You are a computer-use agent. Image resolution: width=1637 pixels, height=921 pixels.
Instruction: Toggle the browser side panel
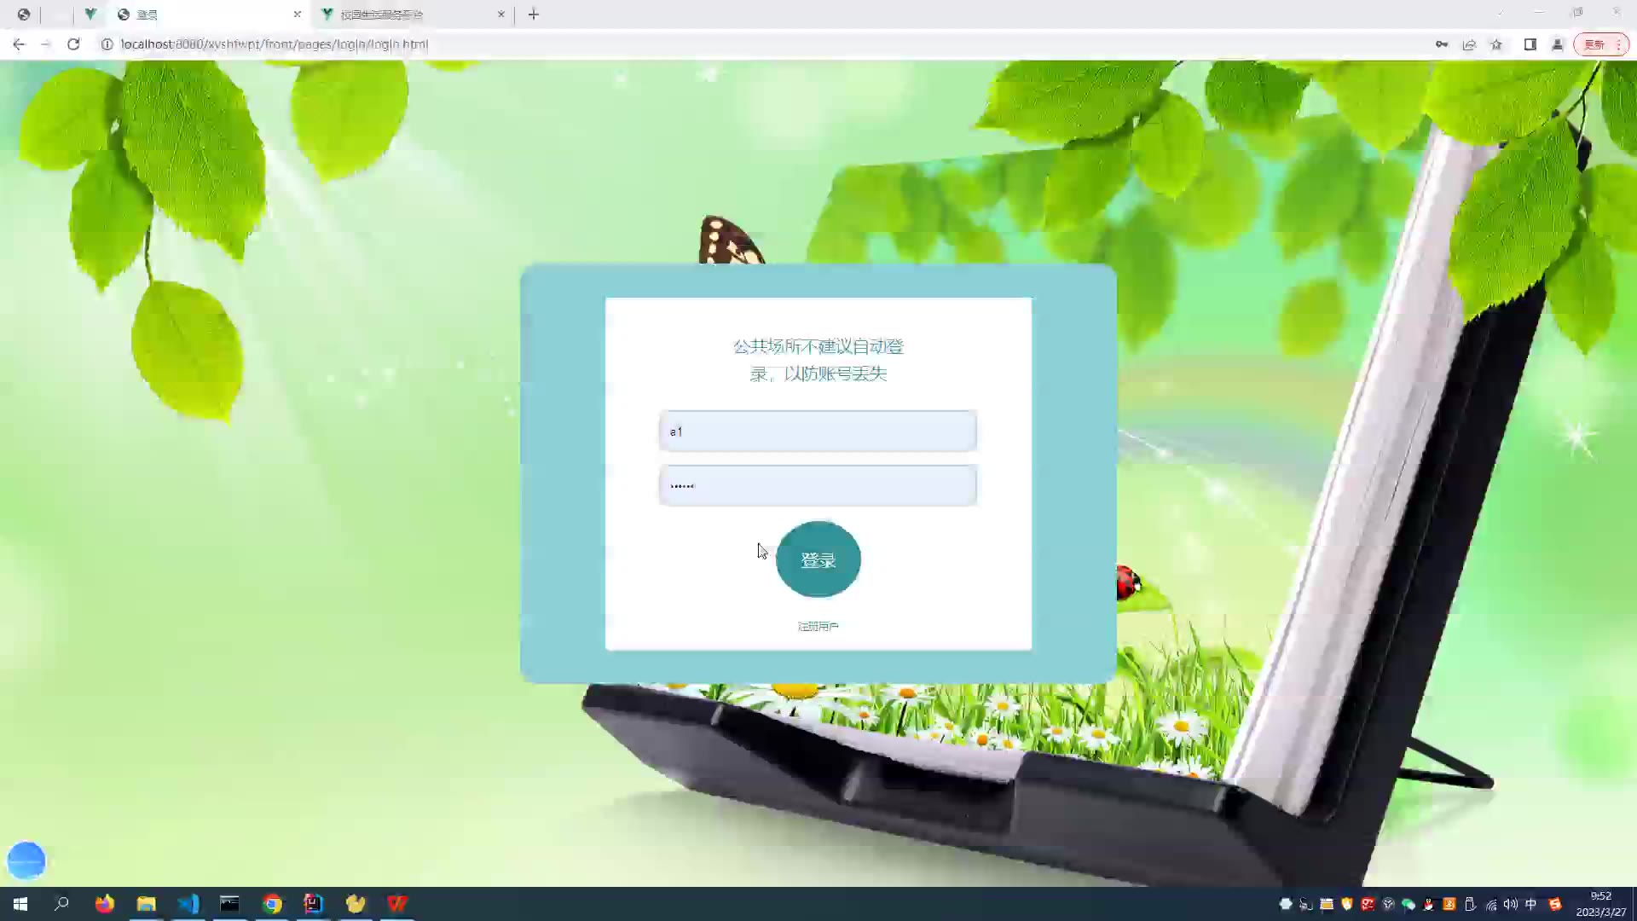1530,44
